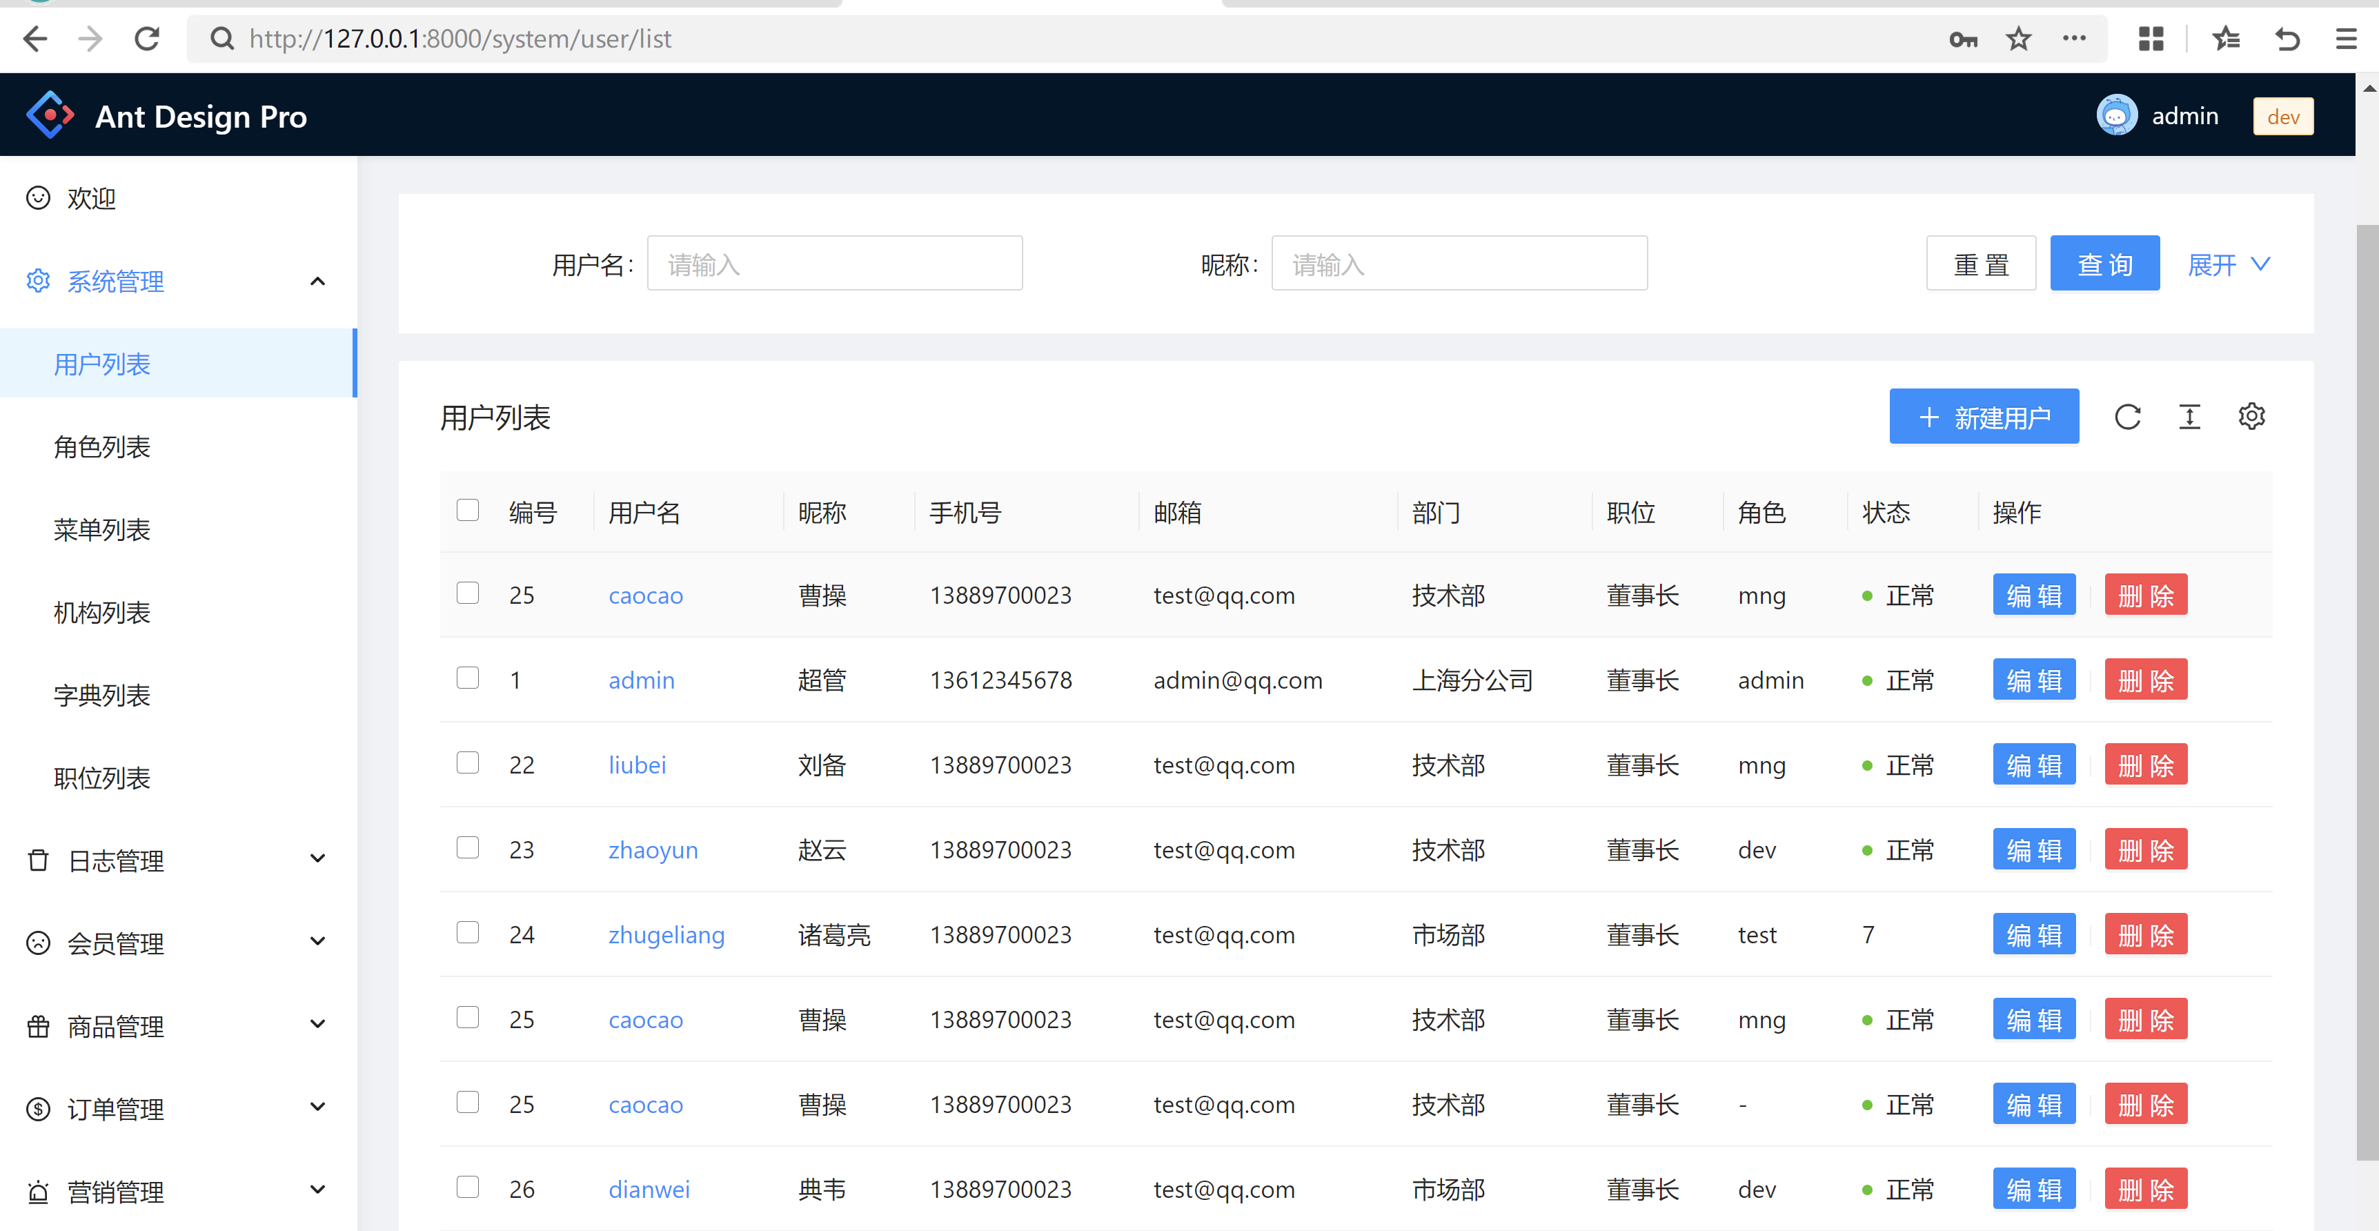This screenshot has height=1231, width=2379.
Task: Open the zhugeliang username link
Action: coord(666,934)
